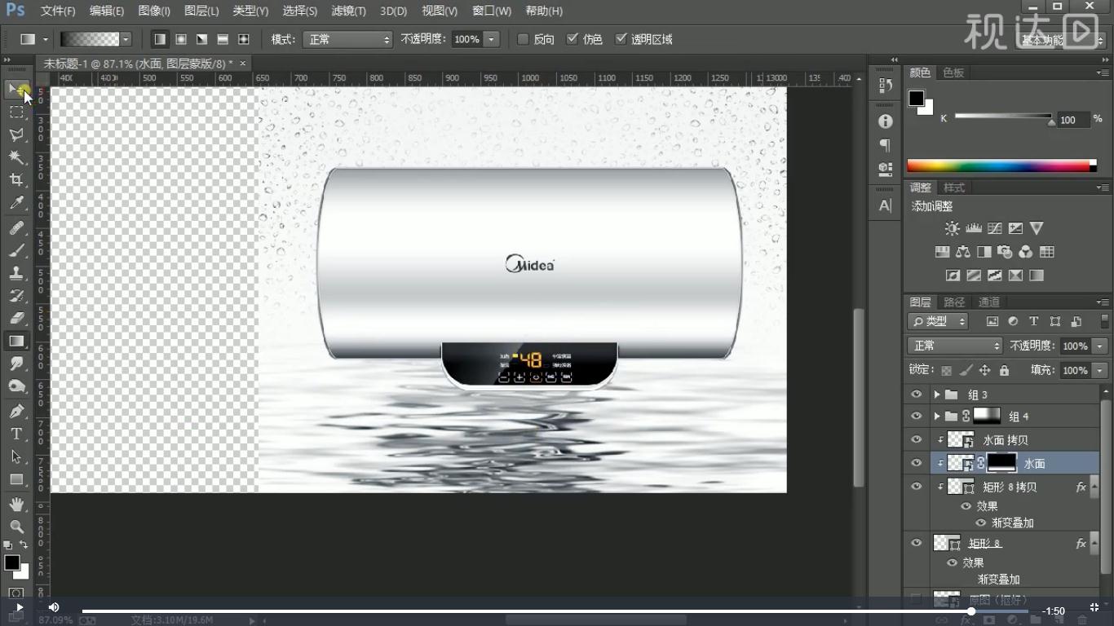Select the Magic Wand tool
The image size is (1114, 626).
click(16, 157)
